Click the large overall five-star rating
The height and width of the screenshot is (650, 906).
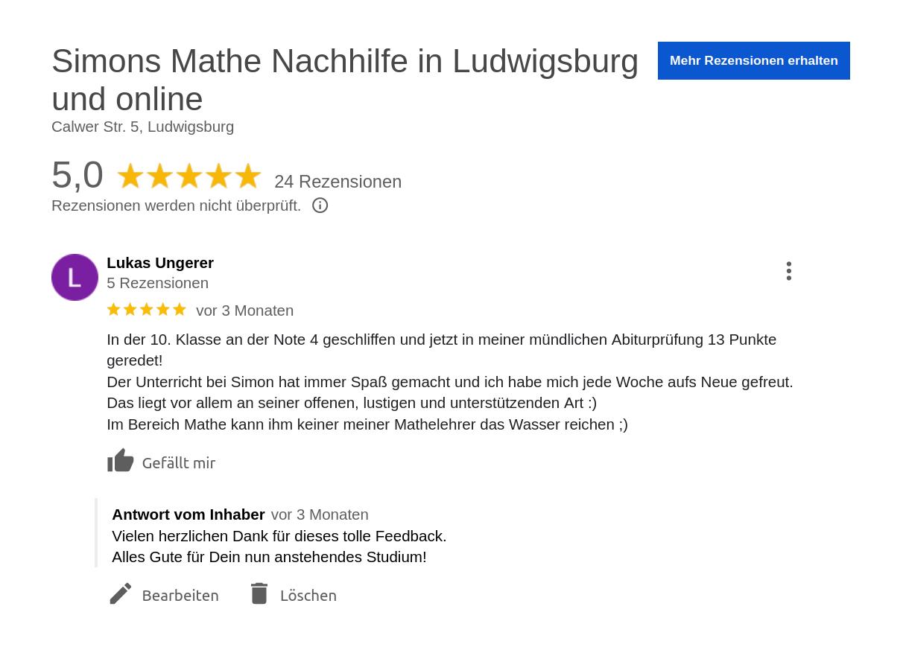(189, 176)
